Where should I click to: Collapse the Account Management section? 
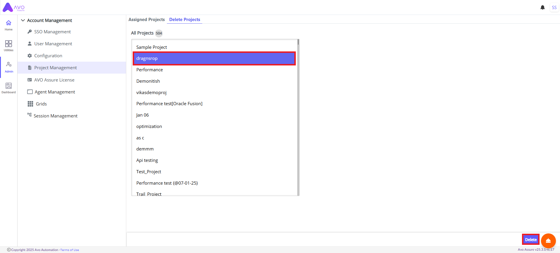(23, 20)
